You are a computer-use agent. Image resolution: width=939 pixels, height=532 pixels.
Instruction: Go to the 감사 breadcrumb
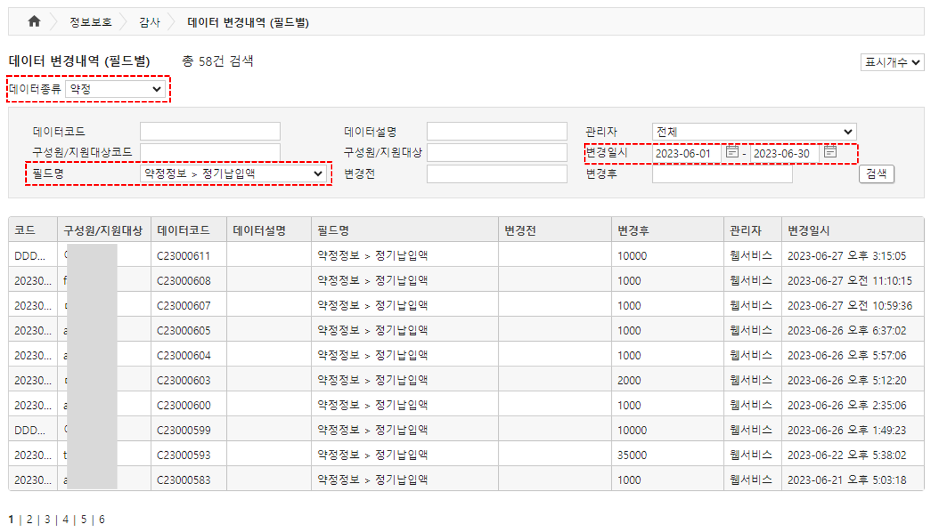click(149, 22)
